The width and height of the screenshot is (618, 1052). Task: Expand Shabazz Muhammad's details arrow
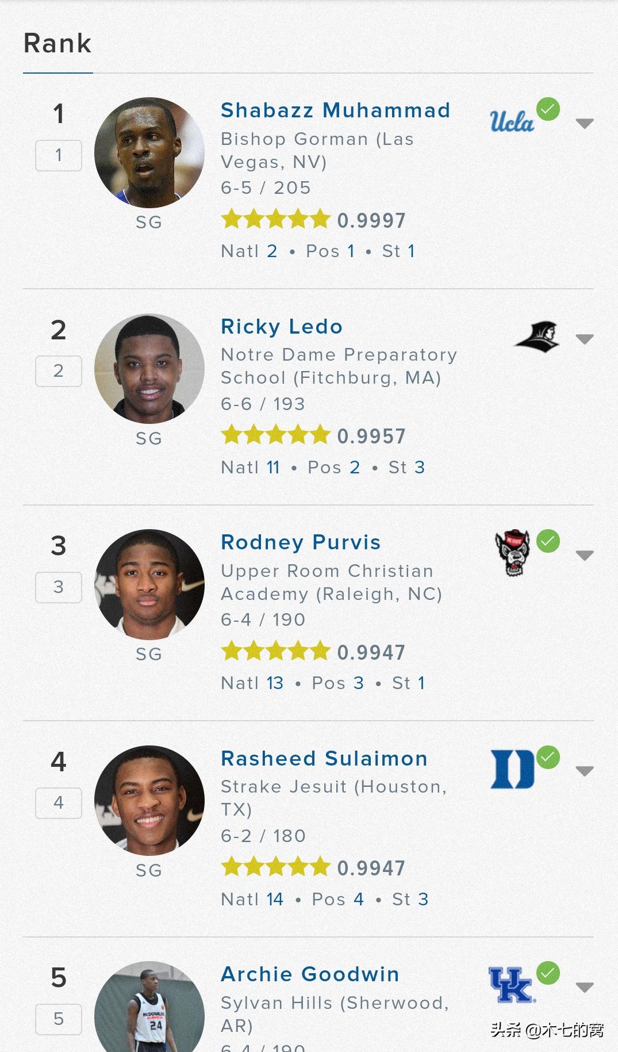coord(584,123)
